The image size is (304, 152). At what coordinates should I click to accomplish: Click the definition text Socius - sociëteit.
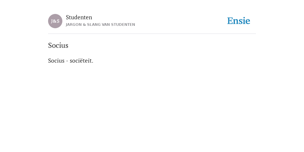(x=71, y=61)
